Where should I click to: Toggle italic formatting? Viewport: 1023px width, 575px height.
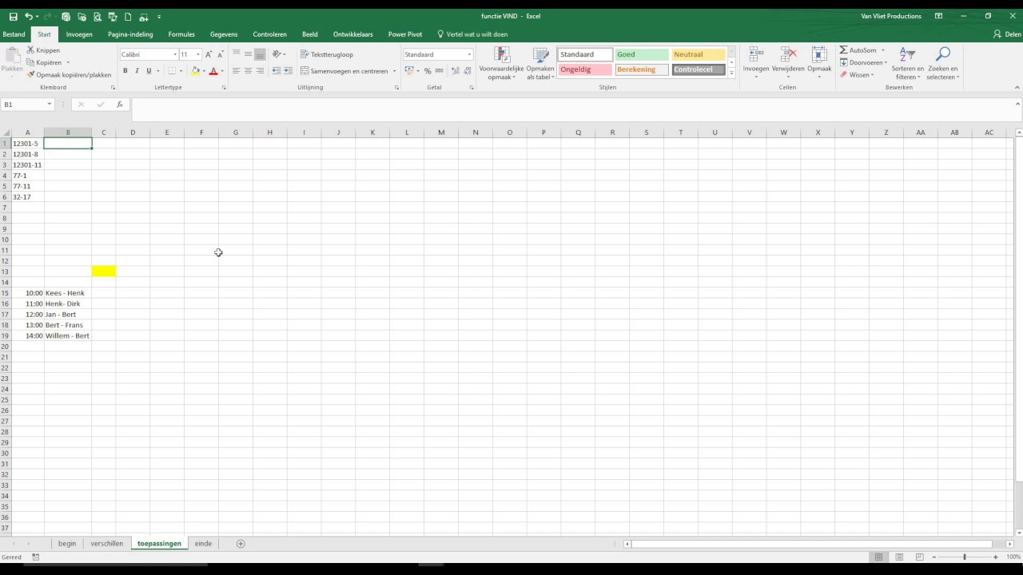137,71
